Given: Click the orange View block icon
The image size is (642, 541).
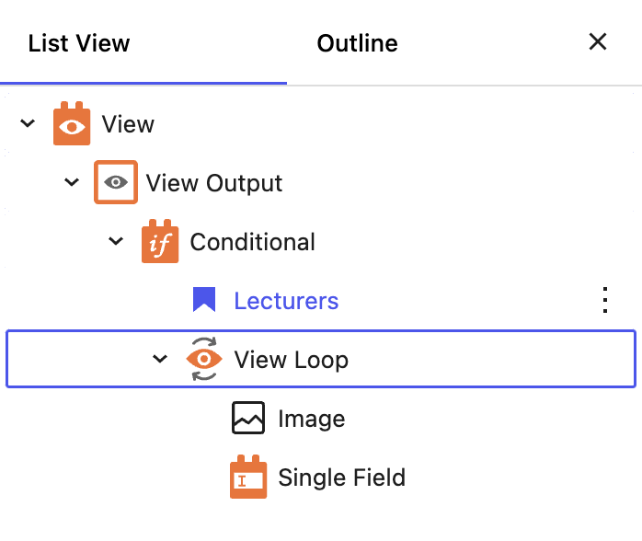Looking at the screenshot, I should [72, 123].
